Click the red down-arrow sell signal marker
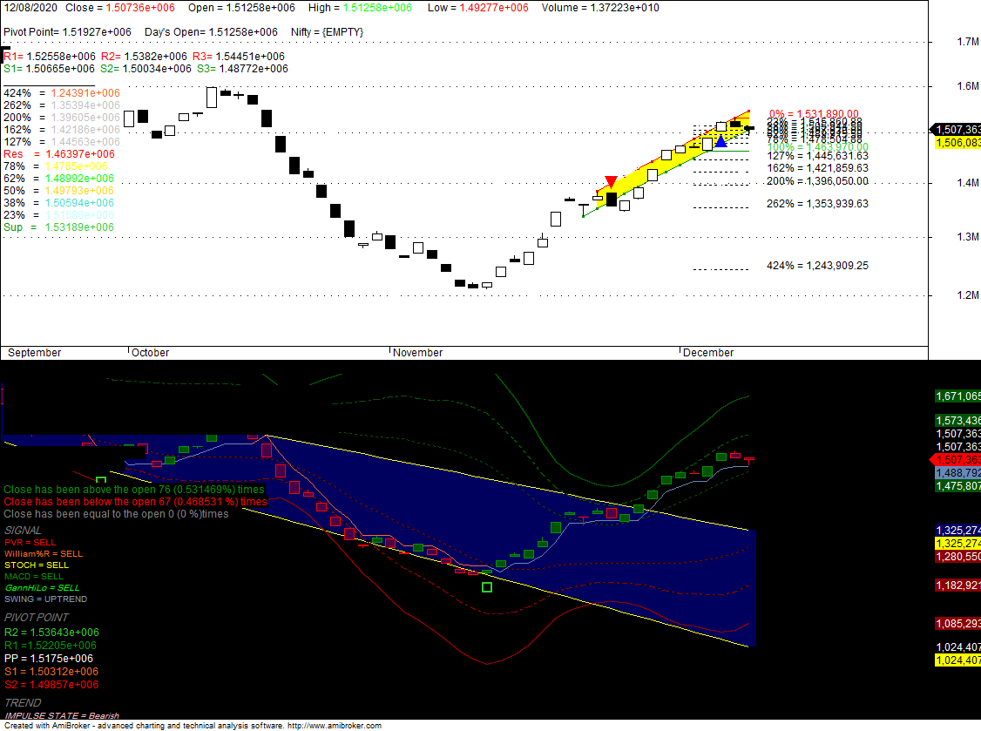The height and width of the screenshot is (731, 981). click(x=612, y=182)
